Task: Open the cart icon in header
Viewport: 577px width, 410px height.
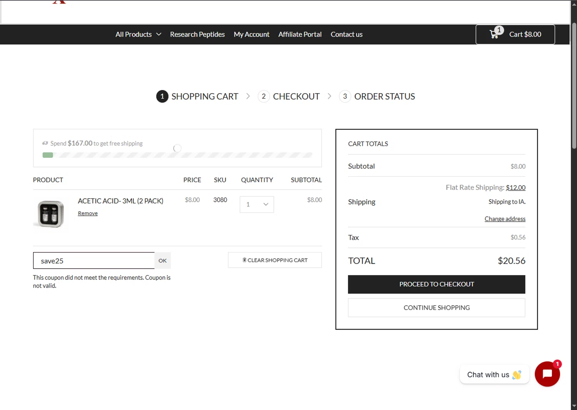Action: (x=494, y=35)
